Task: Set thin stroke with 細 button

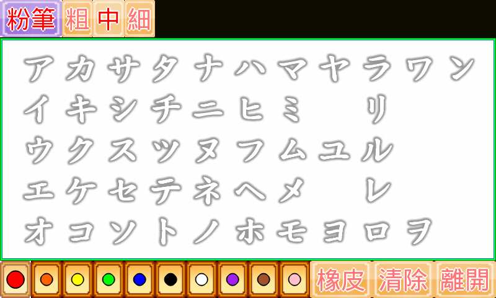Action: pyautogui.click(x=139, y=19)
